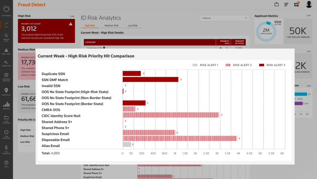Image resolution: width=317 pixels, height=179 pixels.
Task: Open notifications chat icon with badge
Action: coord(297,4)
